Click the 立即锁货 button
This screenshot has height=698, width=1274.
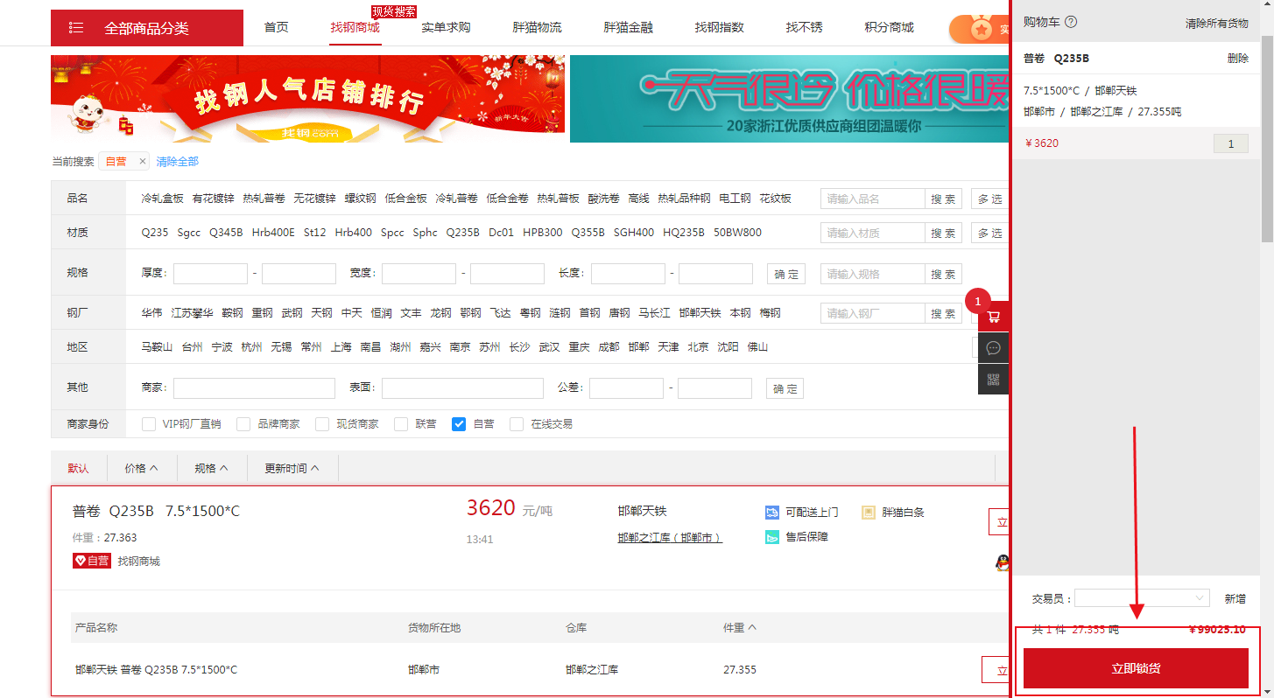point(1136,668)
